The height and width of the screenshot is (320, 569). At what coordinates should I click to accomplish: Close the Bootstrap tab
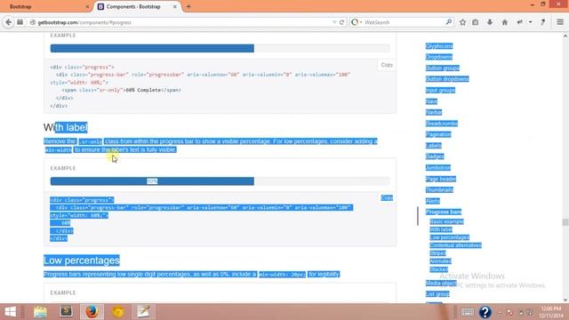click(x=87, y=6)
